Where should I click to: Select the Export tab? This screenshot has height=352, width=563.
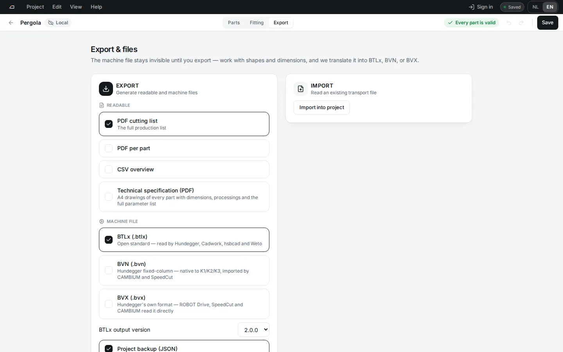click(281, 23)
